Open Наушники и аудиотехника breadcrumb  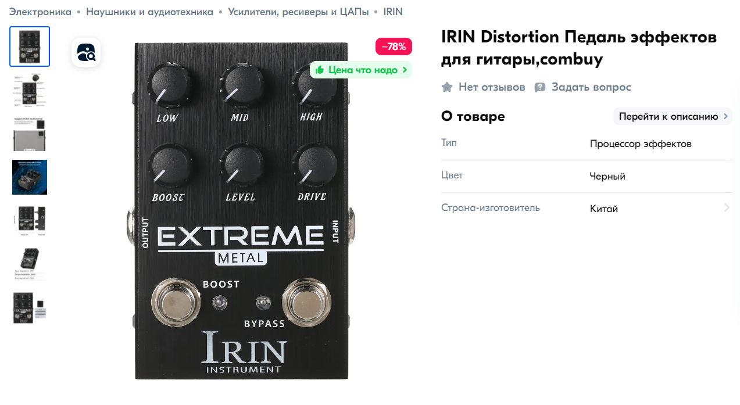[x=149, y=12]
